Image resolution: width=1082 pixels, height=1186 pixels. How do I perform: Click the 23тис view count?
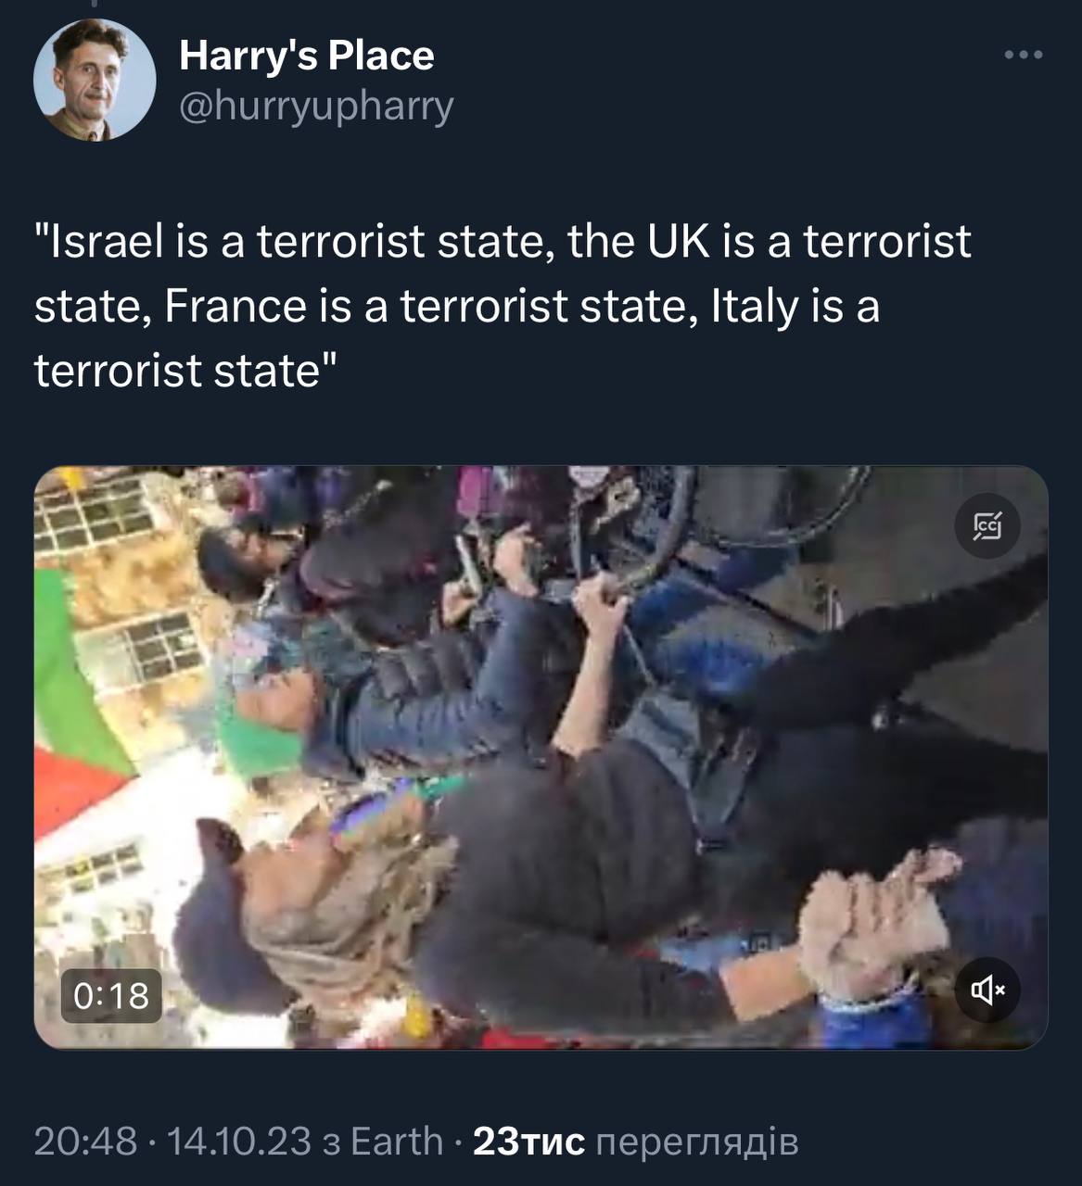pyautogui.click(x=528, y=1142)
